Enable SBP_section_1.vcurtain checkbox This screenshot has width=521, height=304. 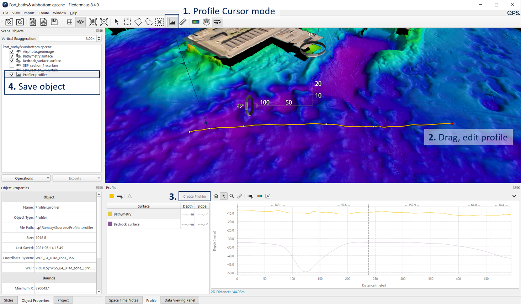coord(12,65)
